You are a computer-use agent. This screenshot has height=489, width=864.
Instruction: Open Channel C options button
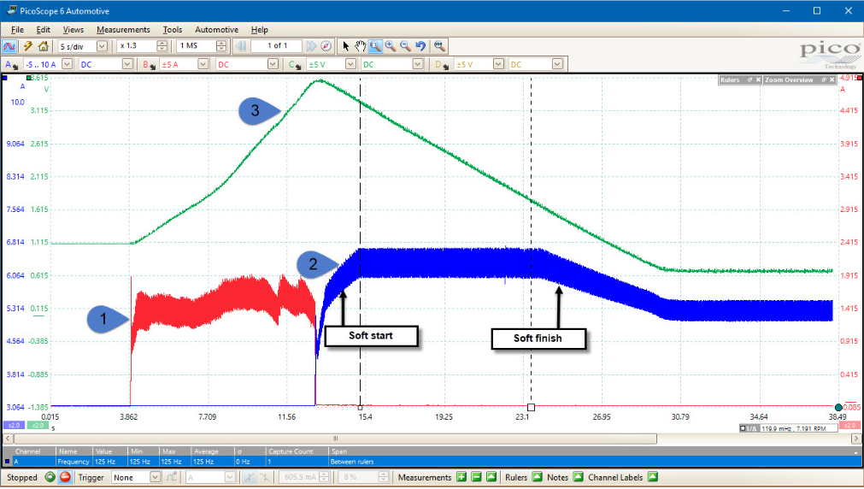point(295,64)
